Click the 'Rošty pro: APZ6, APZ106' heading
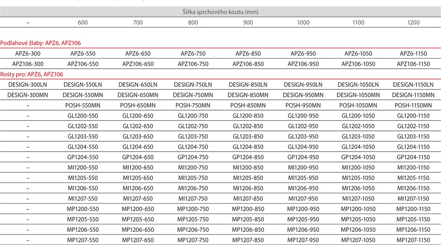The width and height of the screenshot is (441, 245). tap(32, 74)
